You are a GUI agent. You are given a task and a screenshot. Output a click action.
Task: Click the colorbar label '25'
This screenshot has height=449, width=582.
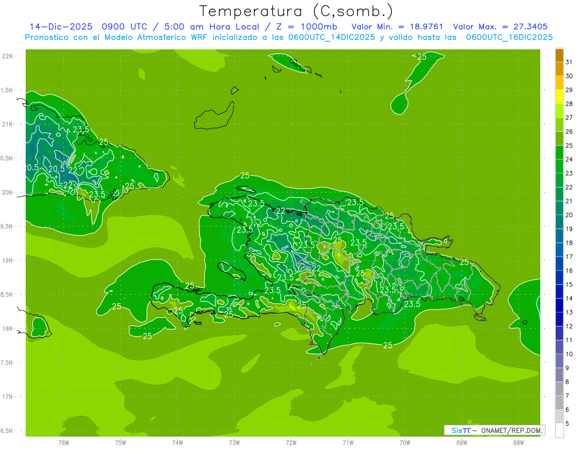(569, 145)
